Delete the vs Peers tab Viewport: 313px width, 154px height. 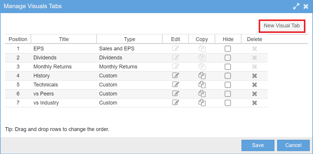pos(255,94)
